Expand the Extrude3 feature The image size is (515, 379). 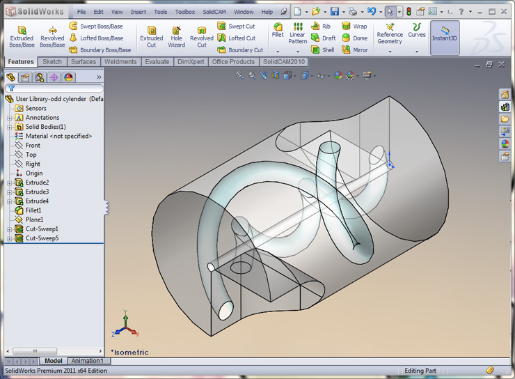click(10, 192)
